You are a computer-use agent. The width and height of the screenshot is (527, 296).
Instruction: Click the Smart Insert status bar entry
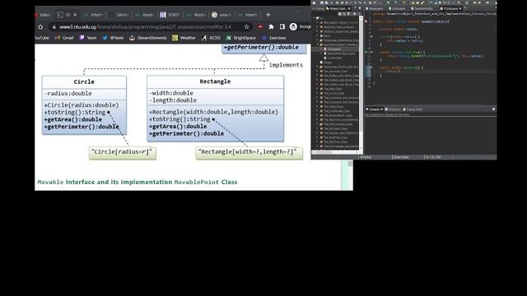401,157
